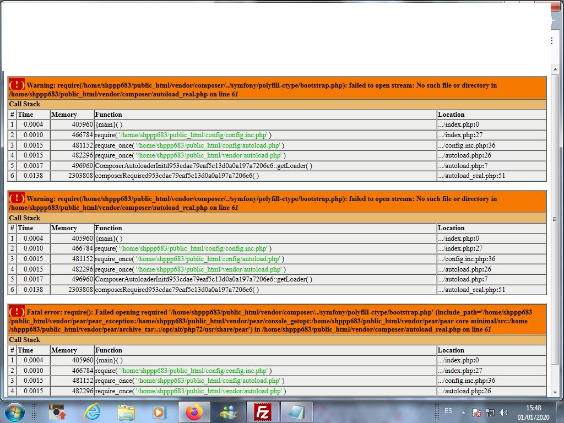Click 'Time' column header in Fatal error table
This screenshot has width=564, height=423.
pos(25,350)
